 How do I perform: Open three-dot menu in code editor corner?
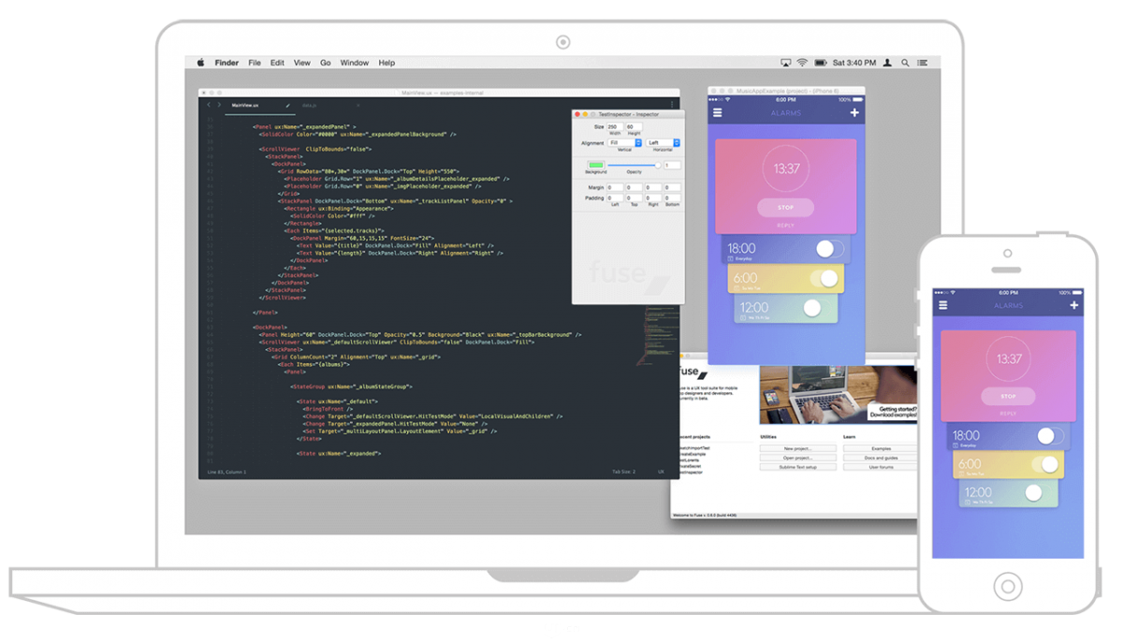[x=672, y=105]
